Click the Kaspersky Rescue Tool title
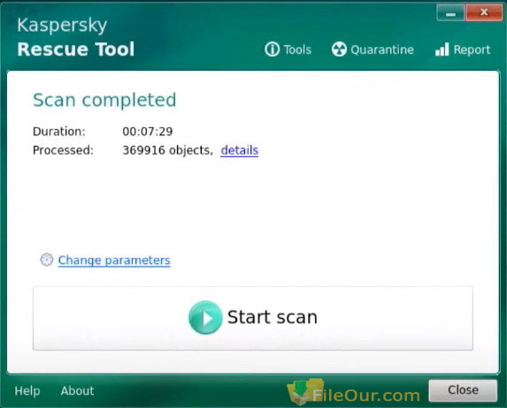 click(x=76, y=37)
